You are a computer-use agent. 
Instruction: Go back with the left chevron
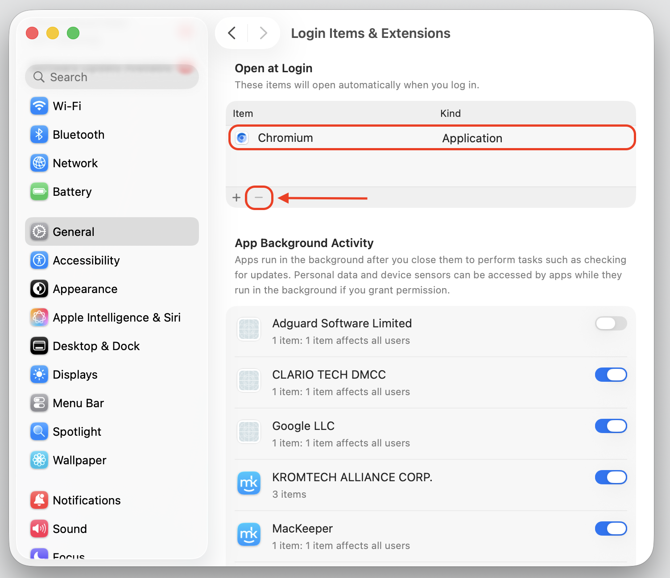tap(232, 33)
